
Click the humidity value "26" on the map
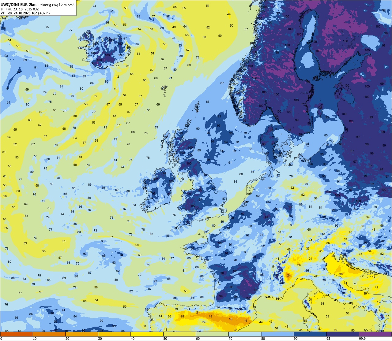pos(299,265)
